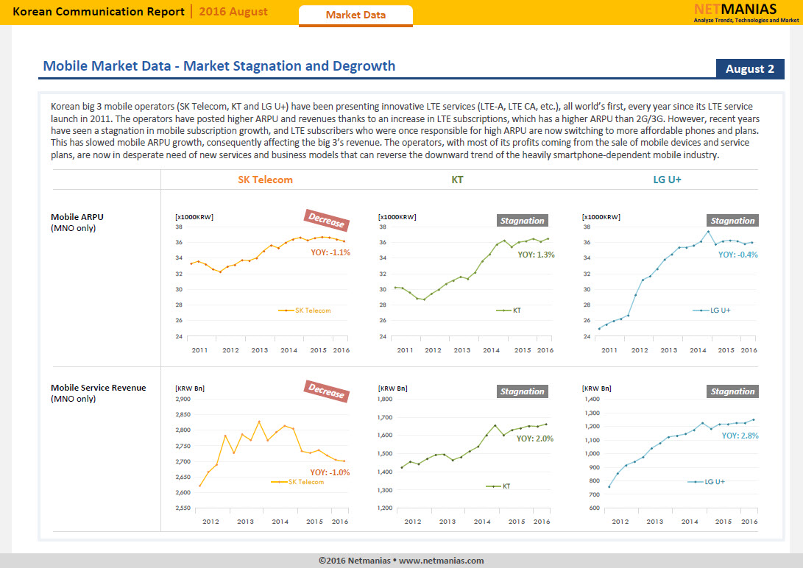Click the LG U+ legend in ARPU chart
This screenshot has width=803, height=568.
(711, 310)
